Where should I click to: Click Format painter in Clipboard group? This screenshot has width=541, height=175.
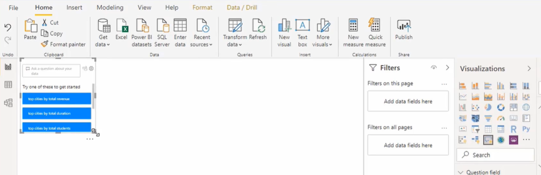[x=63, y=44]
